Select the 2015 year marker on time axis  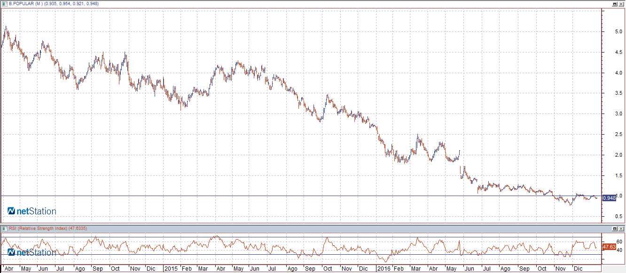point(171,269)
